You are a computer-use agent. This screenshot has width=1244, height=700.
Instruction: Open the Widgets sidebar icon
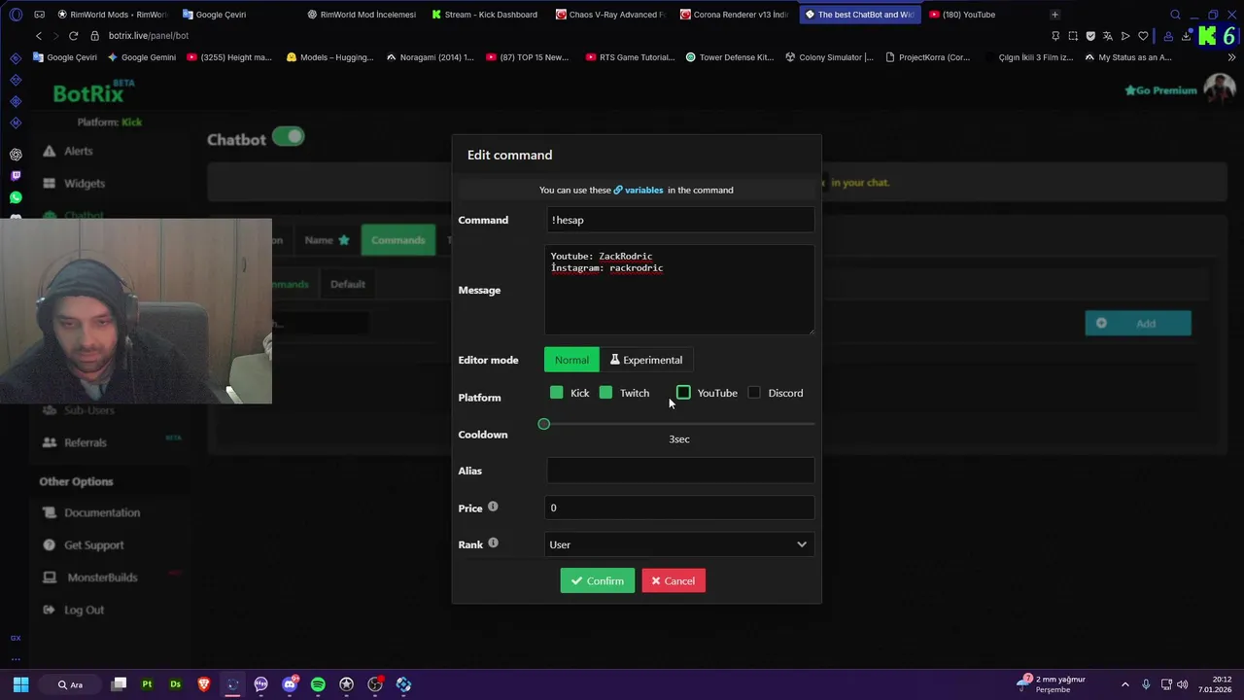point(49,183)
